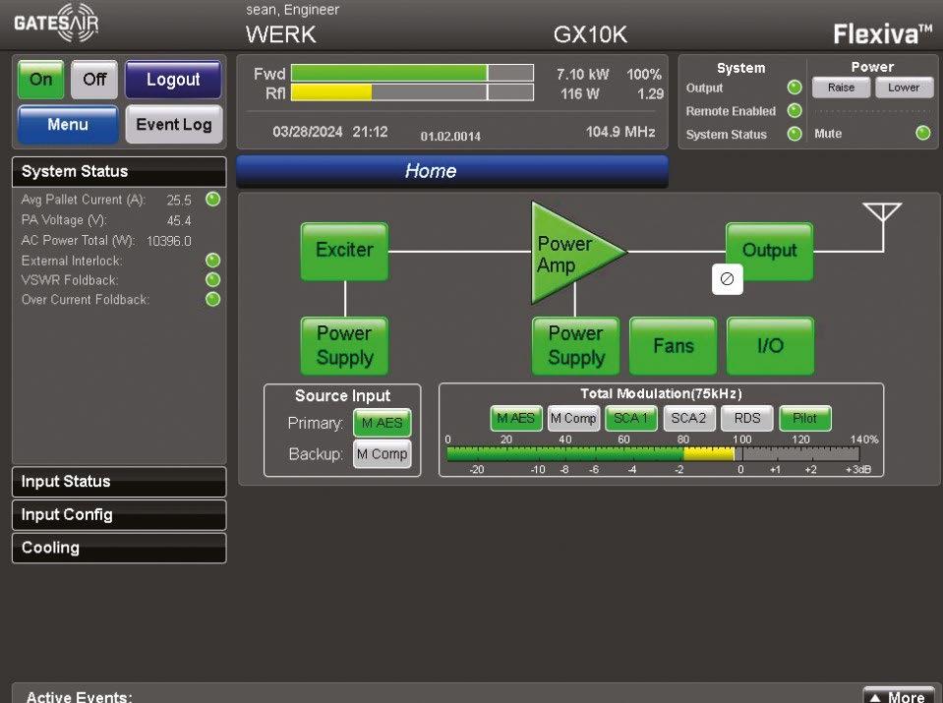Log out of the session
943x703 pixels.
[173, 80]
